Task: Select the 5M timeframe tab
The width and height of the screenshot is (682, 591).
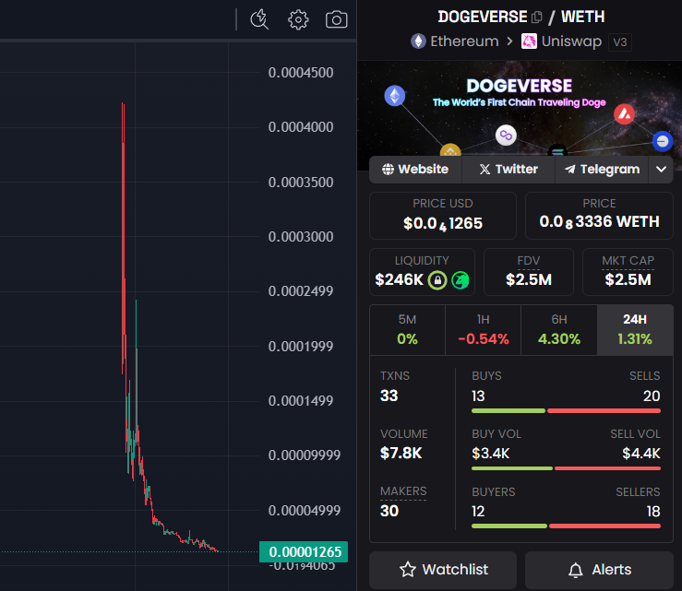Action: pos(408,330)
